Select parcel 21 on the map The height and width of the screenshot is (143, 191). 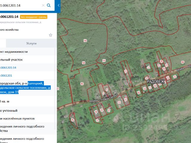(x=167, y=65)
